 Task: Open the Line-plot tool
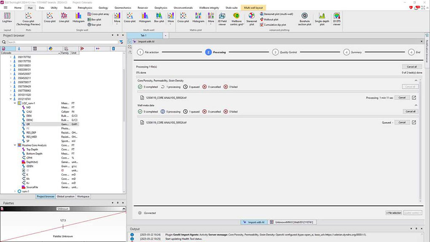(x=64, y=18)
